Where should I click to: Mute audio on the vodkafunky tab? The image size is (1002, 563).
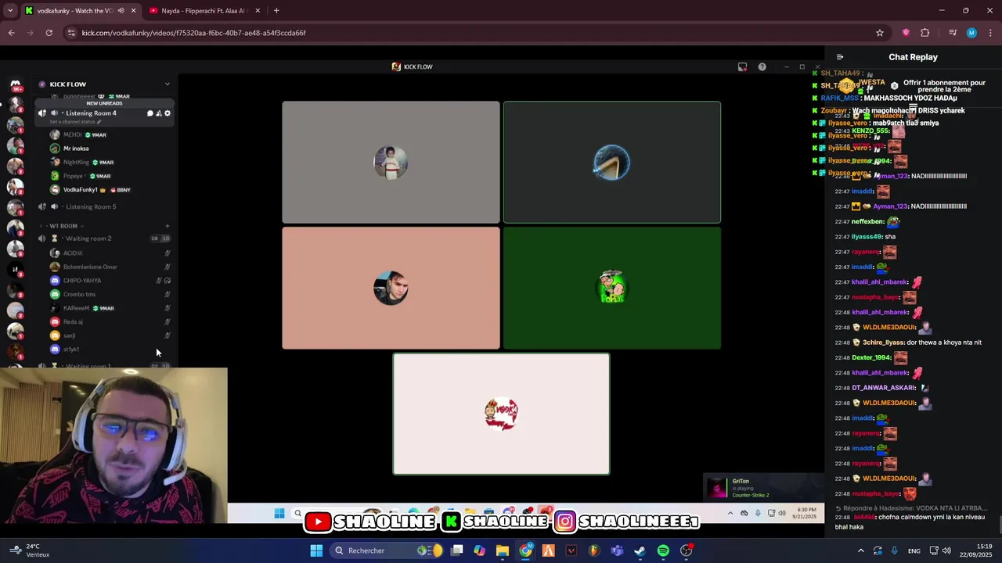(x=121, y=11)
